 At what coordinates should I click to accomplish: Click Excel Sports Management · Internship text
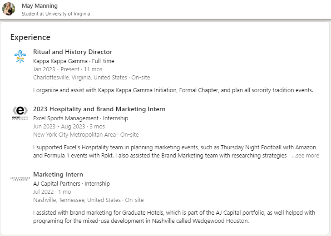pyautogui.click(x=80, y=118)
